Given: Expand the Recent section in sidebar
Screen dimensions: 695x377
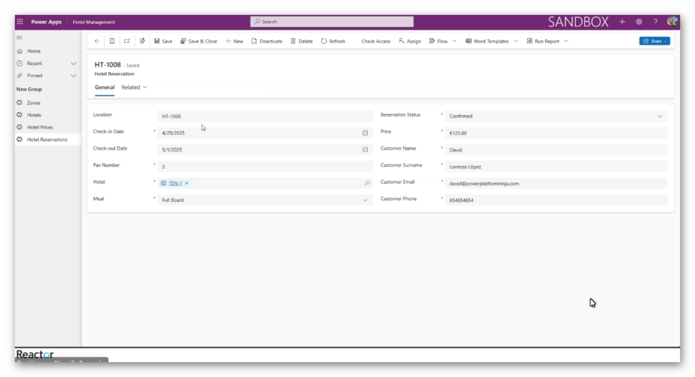Looking at the screenshot, I should (x=73, y=63).
